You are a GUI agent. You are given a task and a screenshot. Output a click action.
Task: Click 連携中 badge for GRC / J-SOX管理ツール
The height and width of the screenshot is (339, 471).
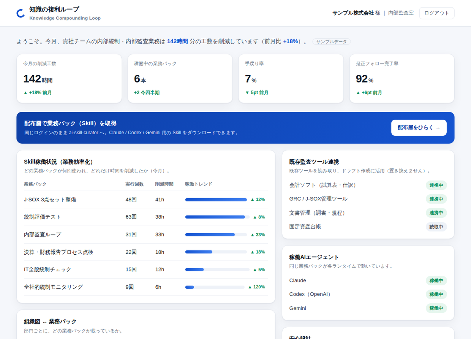(436, 199)
